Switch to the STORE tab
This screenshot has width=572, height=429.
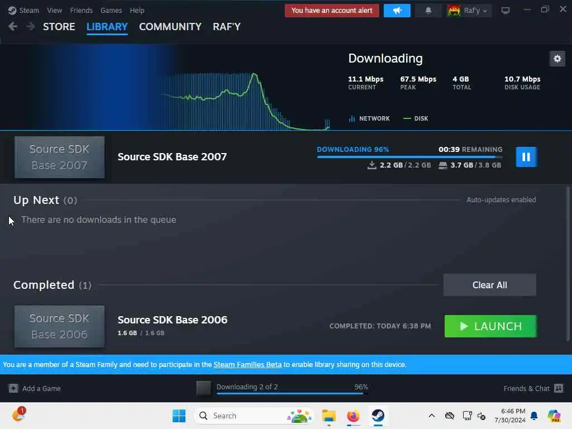pyautogui.click(x=59, y=27)
